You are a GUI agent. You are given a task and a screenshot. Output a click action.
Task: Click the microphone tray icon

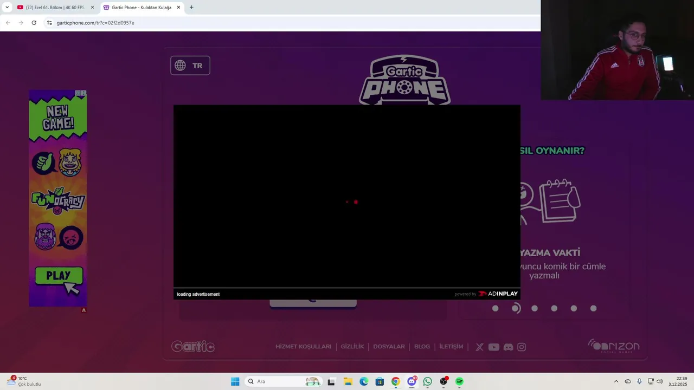tap(639, 381)
